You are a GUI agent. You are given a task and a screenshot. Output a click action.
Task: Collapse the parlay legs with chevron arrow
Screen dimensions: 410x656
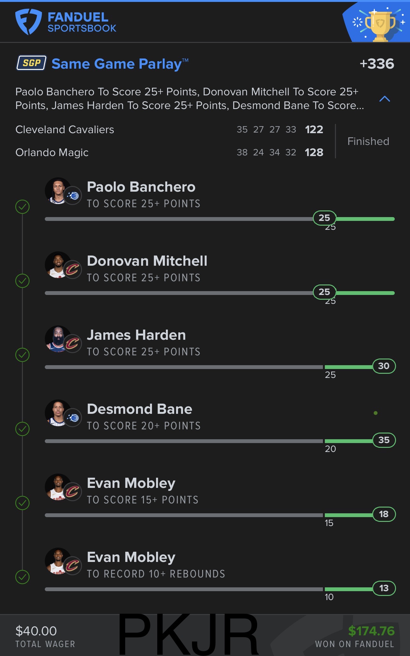point(385,99)
